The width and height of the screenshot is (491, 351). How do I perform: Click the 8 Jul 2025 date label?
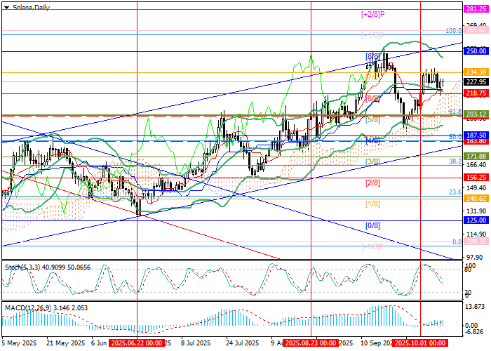(x=196, y=343)
